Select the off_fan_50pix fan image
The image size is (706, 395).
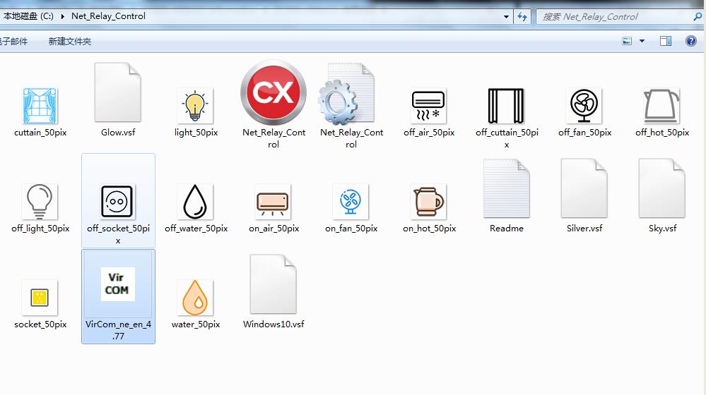coord(584,107)
